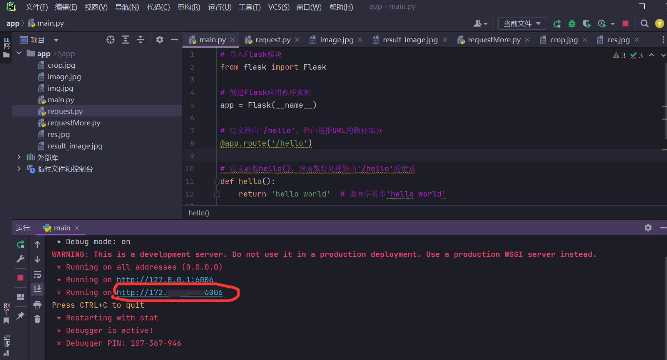Switch to the crop.jpg editor tab
Image resolution: width=667 pixels, height=360 pixels.
(x=564, y=40)
